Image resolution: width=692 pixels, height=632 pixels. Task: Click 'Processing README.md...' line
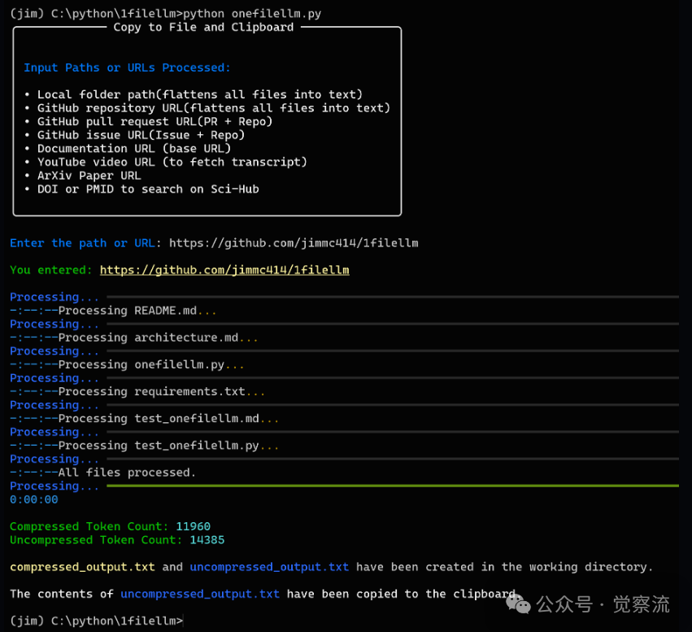pos(137,311)
